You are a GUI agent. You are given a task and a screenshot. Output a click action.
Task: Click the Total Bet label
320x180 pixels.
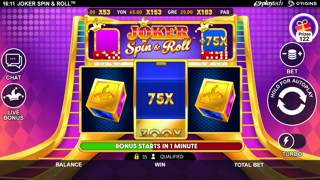point(249,165)
